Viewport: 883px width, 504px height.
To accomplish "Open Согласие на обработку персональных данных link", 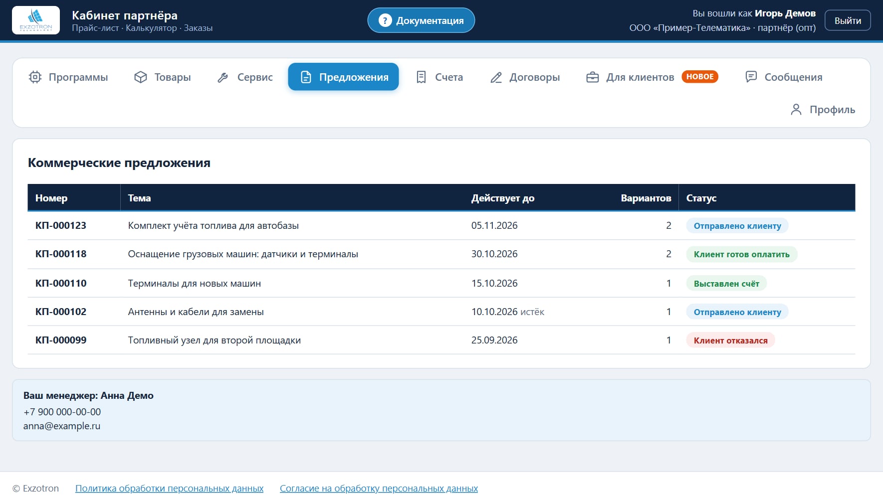I will click(x=379, y=489).
